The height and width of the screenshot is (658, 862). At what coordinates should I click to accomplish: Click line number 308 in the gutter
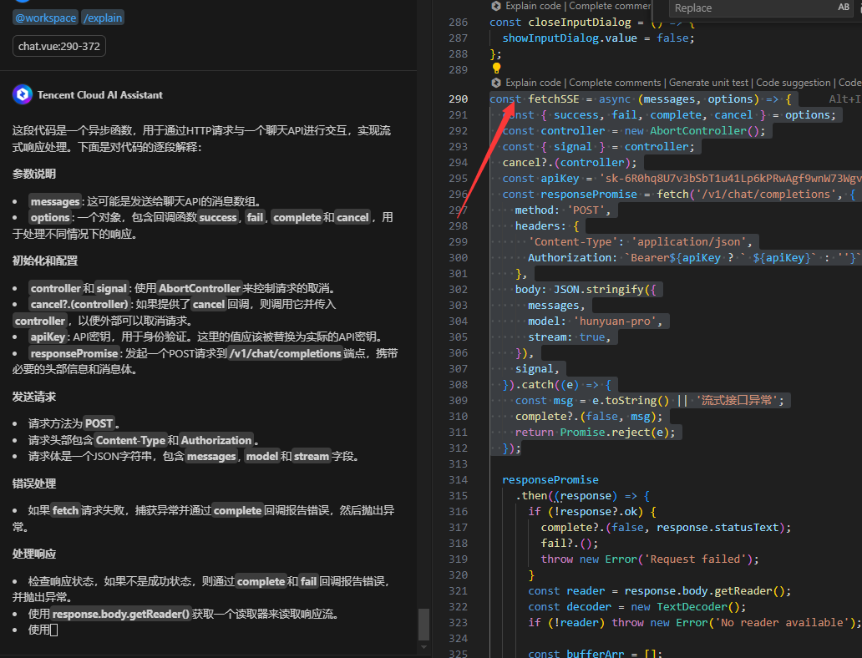(459, 385)
